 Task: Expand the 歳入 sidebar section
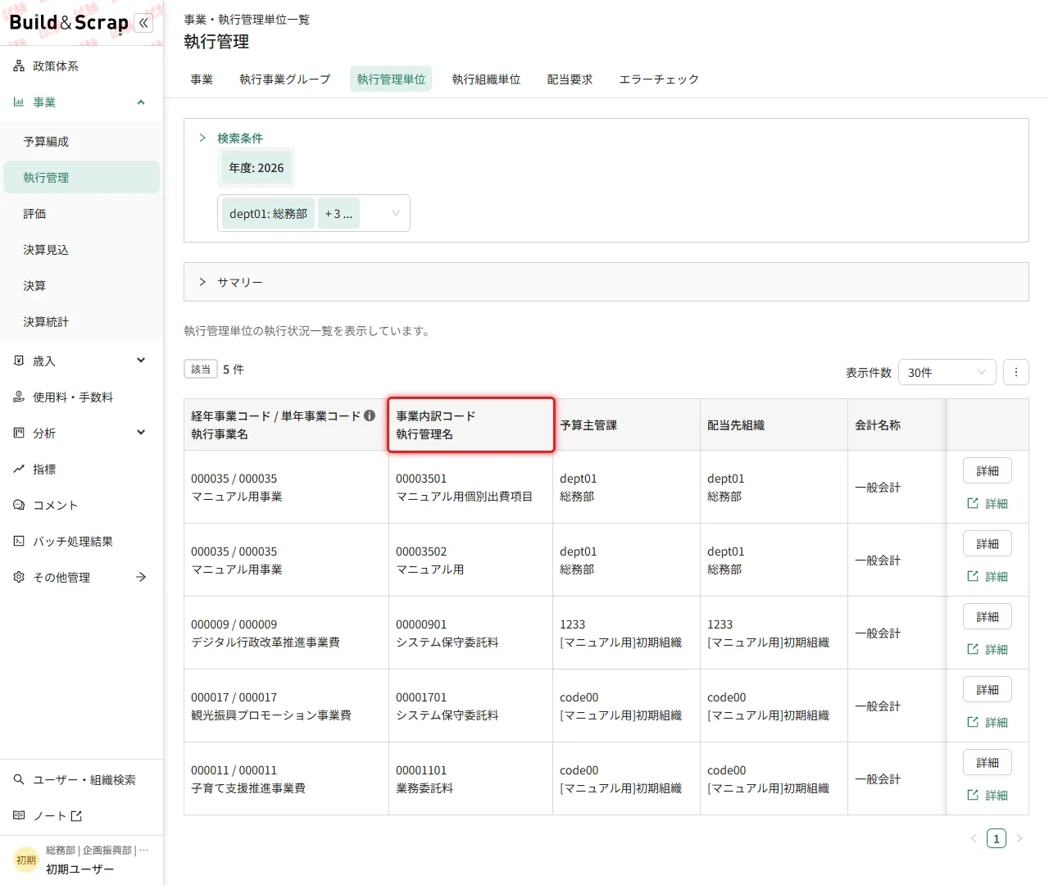pyautogui.click(x=141, y=361)
